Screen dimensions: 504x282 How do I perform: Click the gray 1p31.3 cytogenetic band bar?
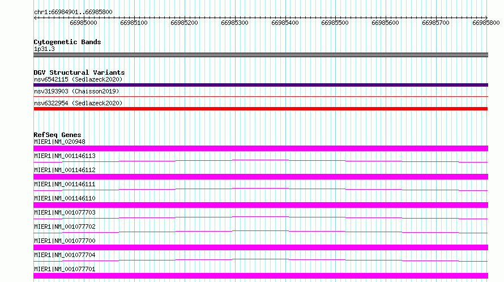point(260,55)
